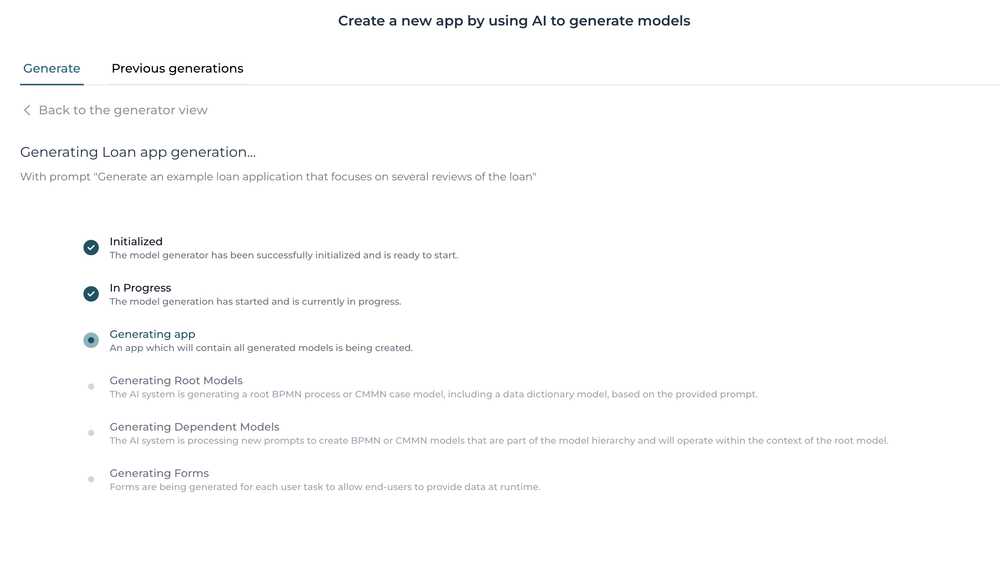Viewport: 1000px width, 570px height.
Task: Click the Generating app active step indicator
Action: pos(91,340)
